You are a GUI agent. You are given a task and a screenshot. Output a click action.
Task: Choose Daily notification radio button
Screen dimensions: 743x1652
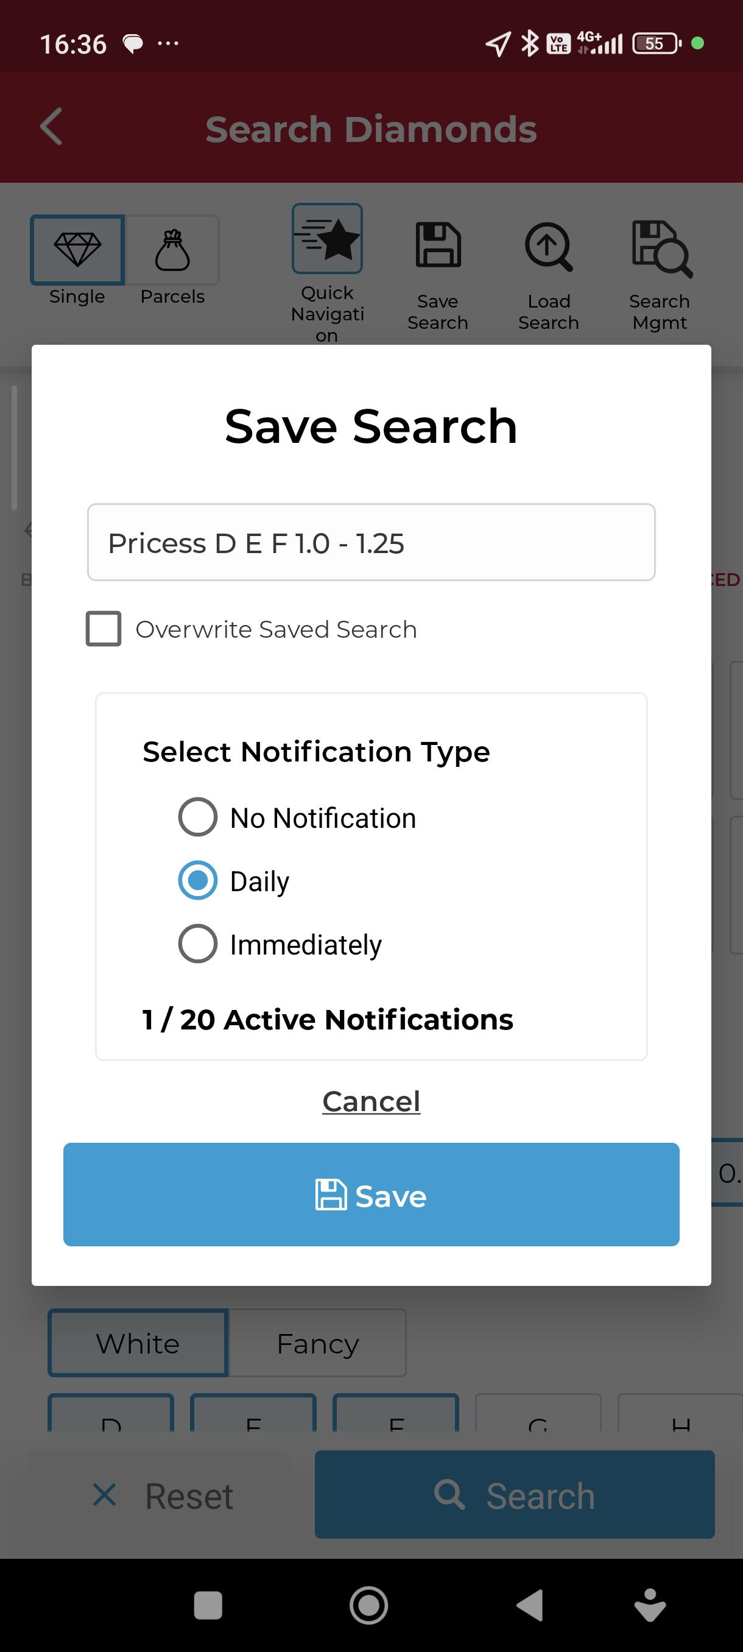[197, 880]
